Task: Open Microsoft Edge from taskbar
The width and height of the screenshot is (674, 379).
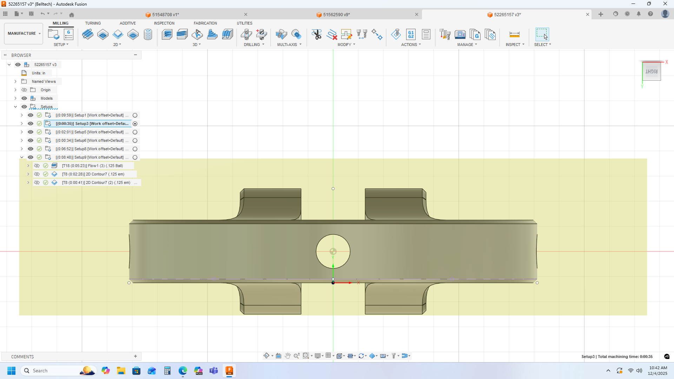Action: [x=183, y=371]
